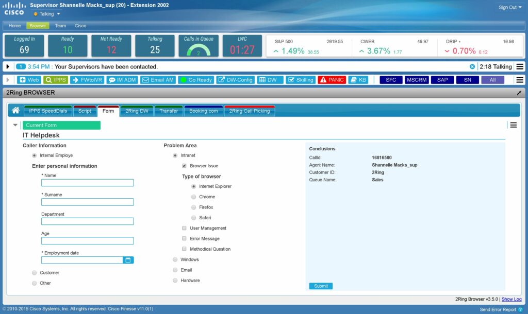Viewport: 528px width, 314px height.
Task: Open the KB toolbar item
Action: pos(359,80)
